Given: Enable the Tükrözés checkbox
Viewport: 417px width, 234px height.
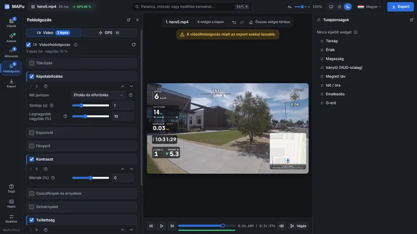Looking at the screenshot, I should point(32,63).
